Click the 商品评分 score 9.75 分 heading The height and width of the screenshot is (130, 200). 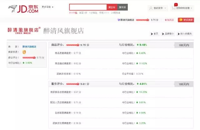point(85,45)
